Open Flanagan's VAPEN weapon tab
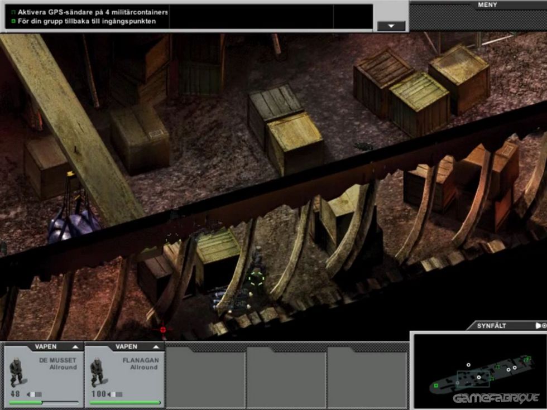Image resolution: width=547 pixels, height=410 pixels. 126,346
